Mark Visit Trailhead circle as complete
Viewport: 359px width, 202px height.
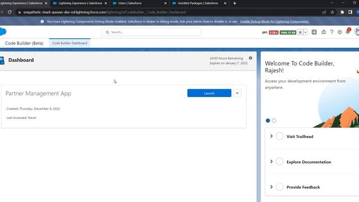click(279, 136)
